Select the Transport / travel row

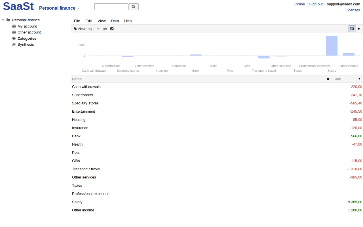217,169
